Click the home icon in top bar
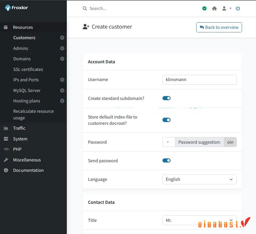The width and height of the screenshot is (256, 234). 214,9
